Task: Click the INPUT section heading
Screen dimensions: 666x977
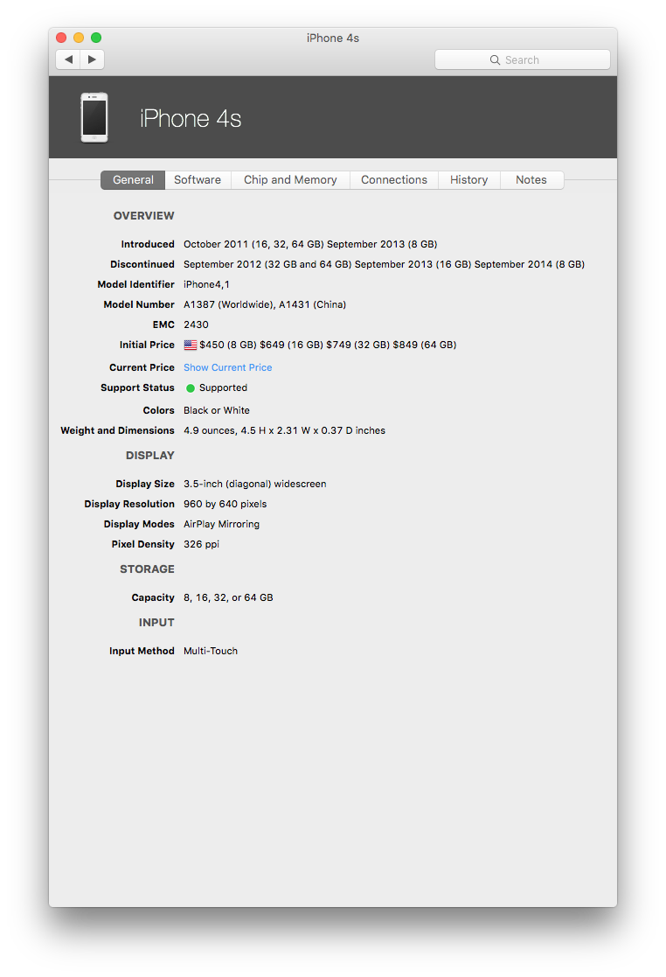Action: (x=156, y=623)
